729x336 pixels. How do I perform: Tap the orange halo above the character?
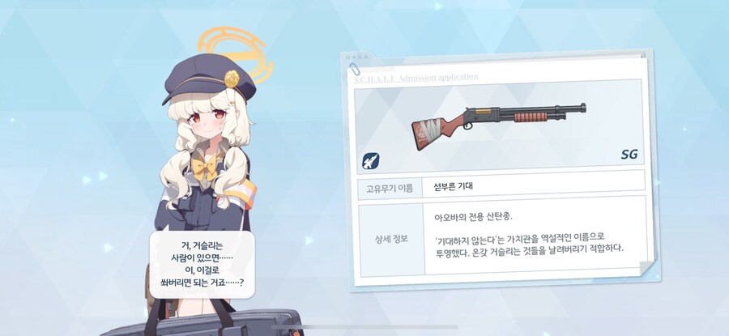235,51
